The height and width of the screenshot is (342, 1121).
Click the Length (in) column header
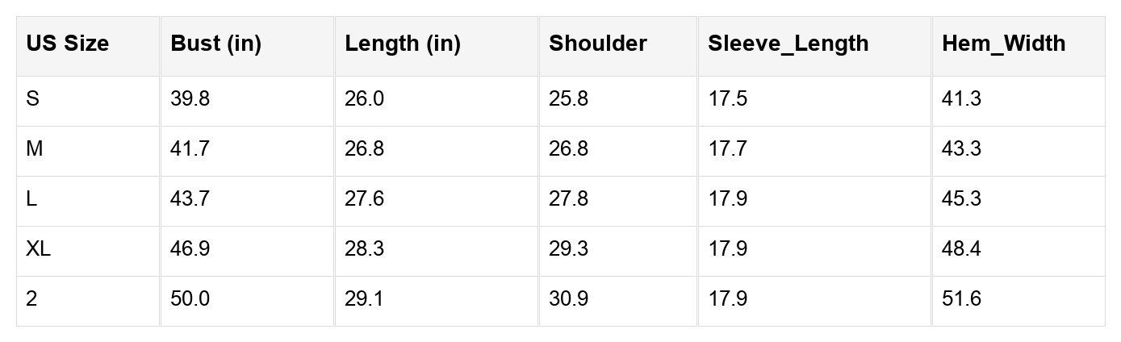[x=403, y=44]
